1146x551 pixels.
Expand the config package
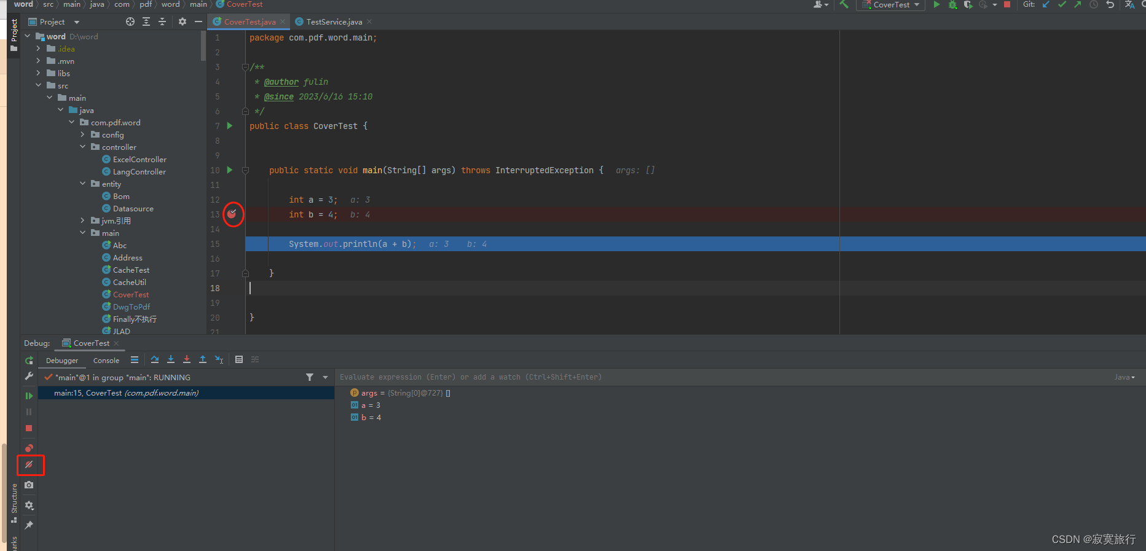(x=82, y=135)
